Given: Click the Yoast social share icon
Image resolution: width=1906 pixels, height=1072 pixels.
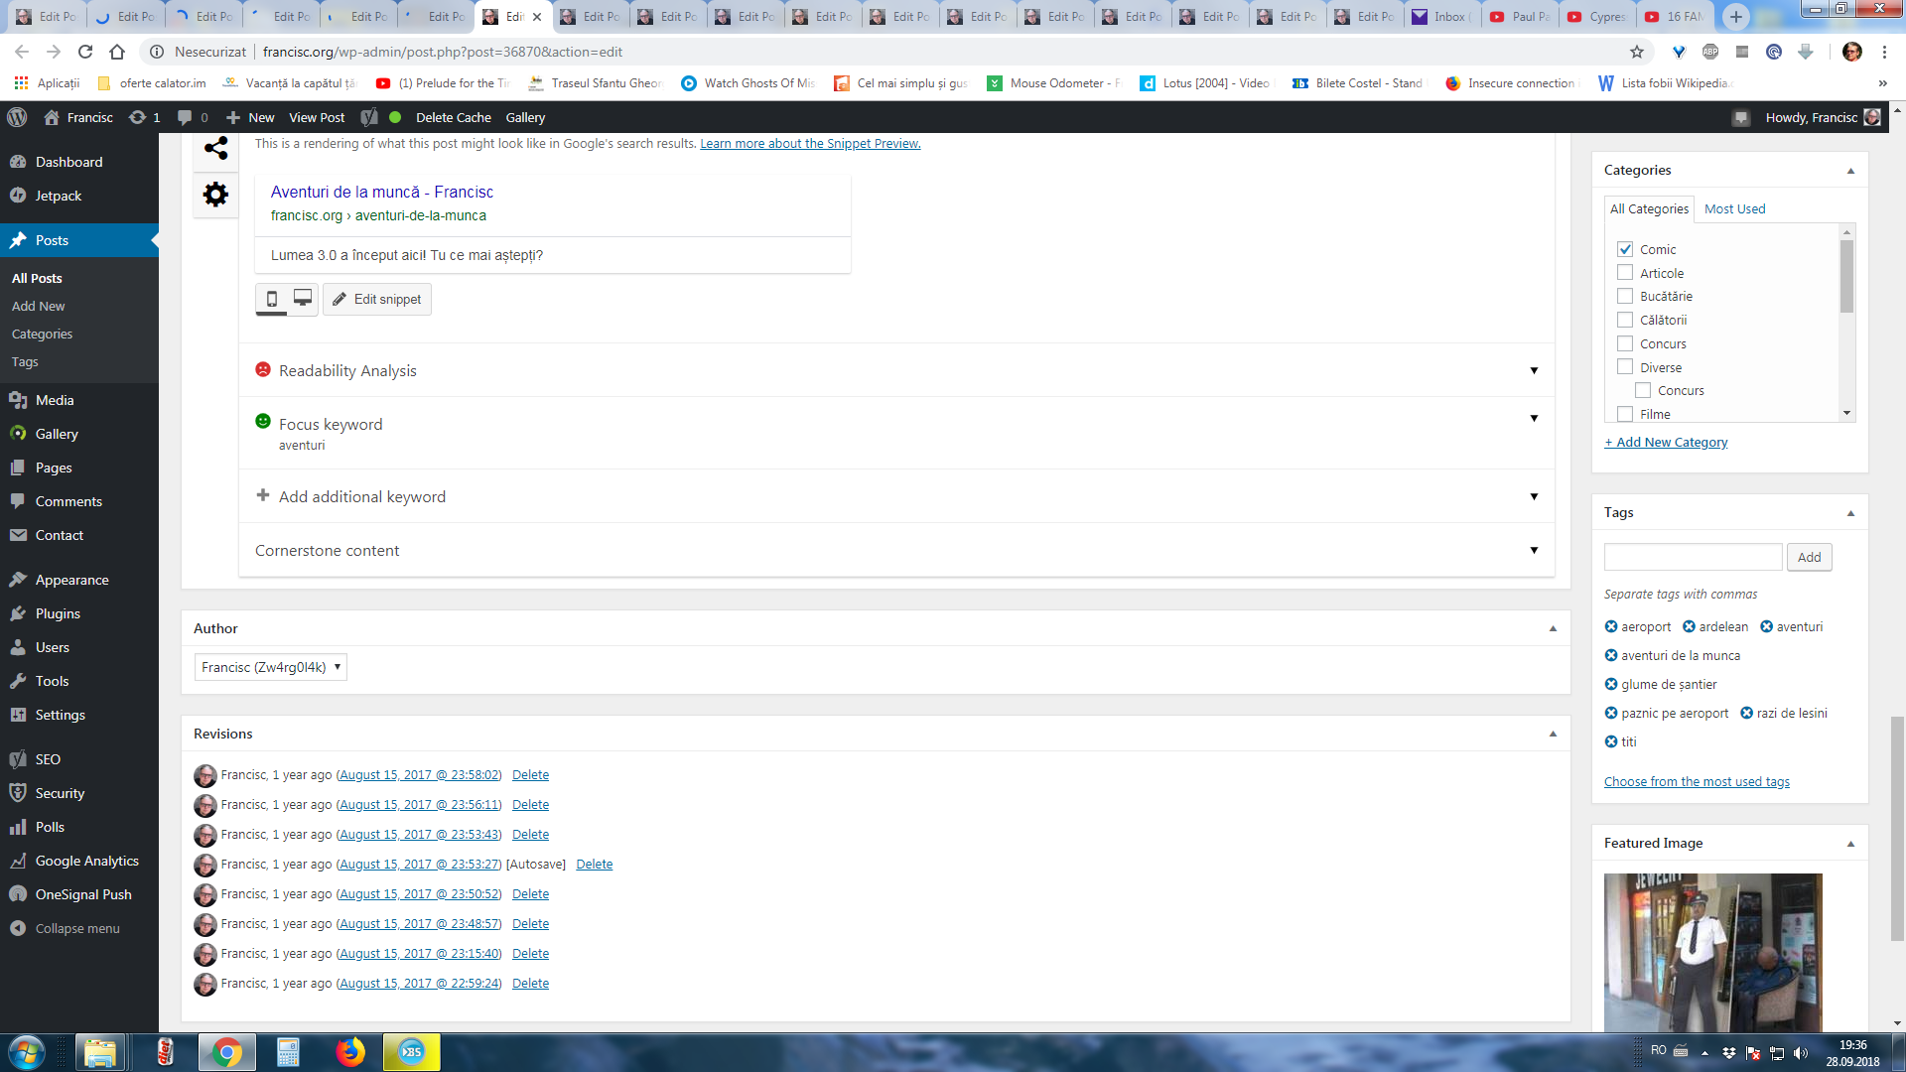Looking at the screenshot, I should [x=215, y=149].
